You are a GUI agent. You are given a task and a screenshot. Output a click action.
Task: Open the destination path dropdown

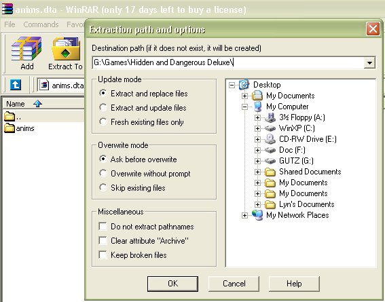(x=369, y=63)
